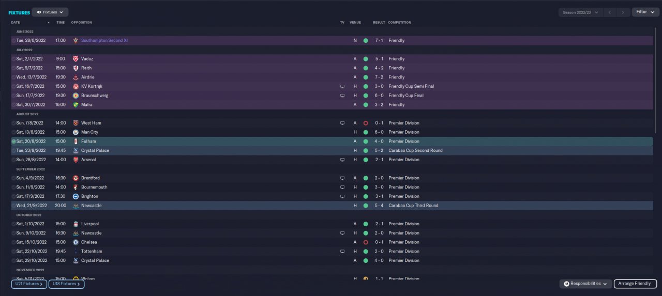Image resolution: width=662 pixels, height=296 pixels.
Task: Click the Southampton Second XI badge
Action: tap(76, 40)
